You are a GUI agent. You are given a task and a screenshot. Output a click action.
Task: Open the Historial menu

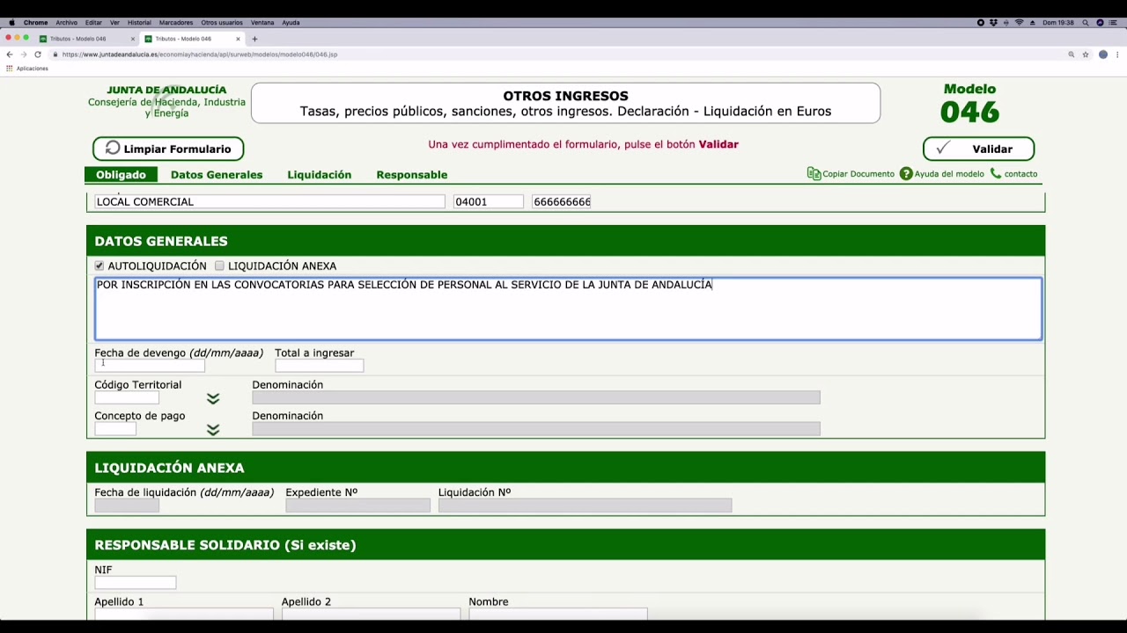click(139, 23)
